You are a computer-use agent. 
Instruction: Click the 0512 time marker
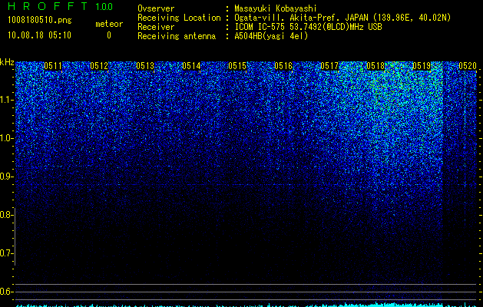(99, 66)
